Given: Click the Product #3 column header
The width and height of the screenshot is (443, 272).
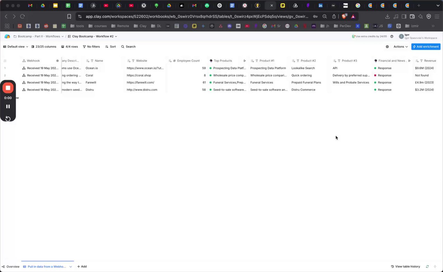Looking at the screenshot, I should [352, 61].
